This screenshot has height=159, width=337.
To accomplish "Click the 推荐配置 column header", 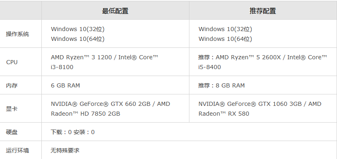I will [x=263, y=11].
